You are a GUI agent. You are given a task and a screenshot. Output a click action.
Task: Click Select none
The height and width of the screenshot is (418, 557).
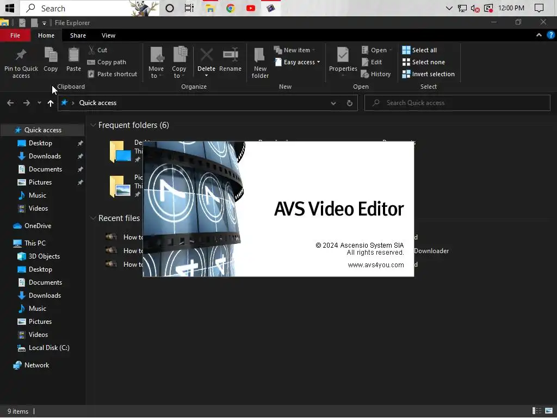pyautogui.click(x=423, y=62)
